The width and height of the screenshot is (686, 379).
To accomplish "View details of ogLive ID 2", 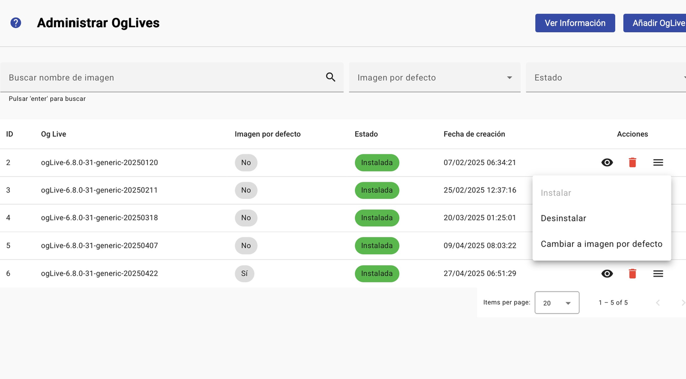I will point(607,162).
